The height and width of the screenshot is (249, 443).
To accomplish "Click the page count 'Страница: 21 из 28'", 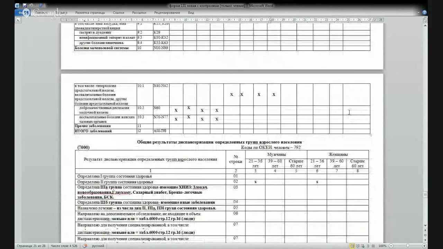I will coord(31,246).
